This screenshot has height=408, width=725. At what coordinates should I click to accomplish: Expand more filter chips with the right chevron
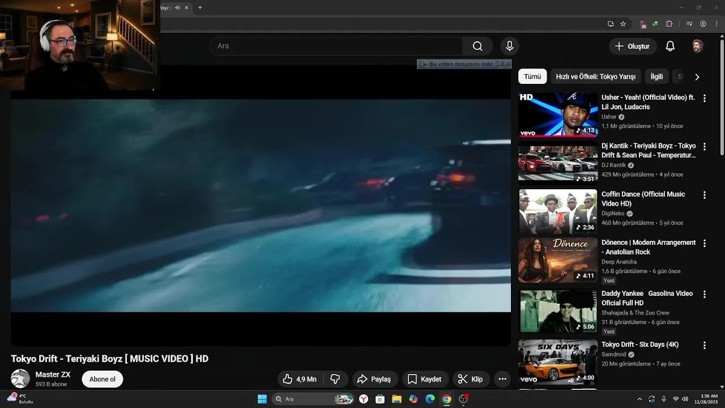point(697,76)
